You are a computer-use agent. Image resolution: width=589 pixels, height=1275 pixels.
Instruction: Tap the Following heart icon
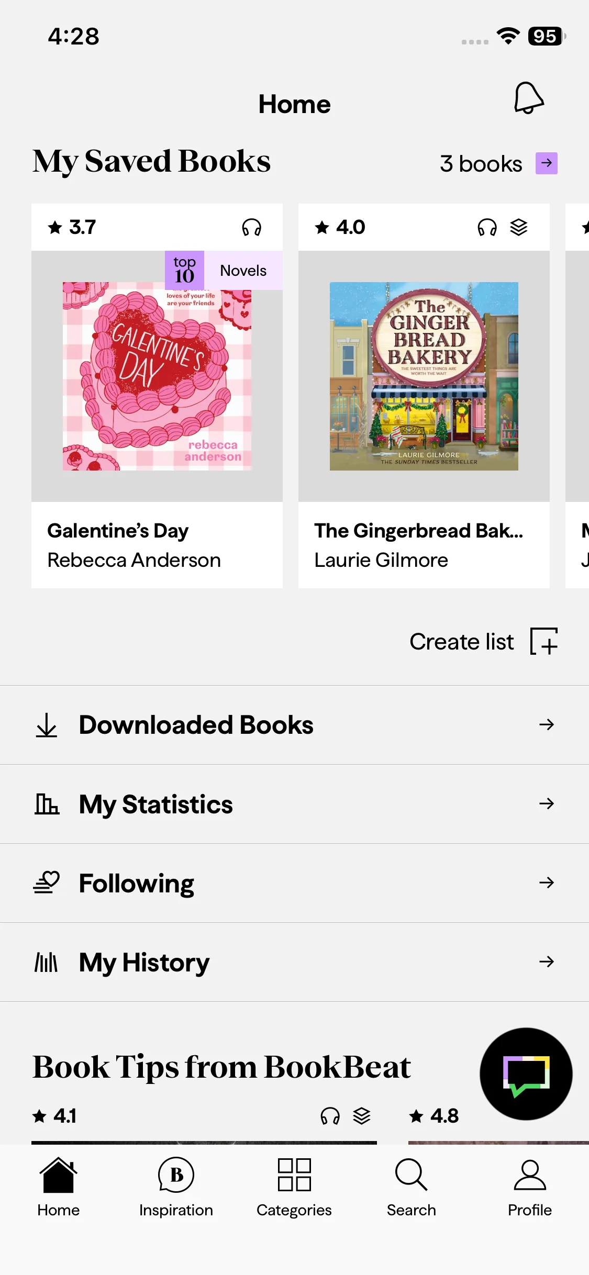(x=47, y=882)
